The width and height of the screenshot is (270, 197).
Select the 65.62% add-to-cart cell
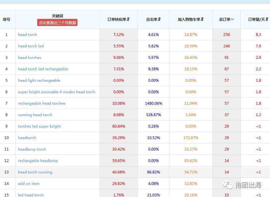click(x=191, y=161)
